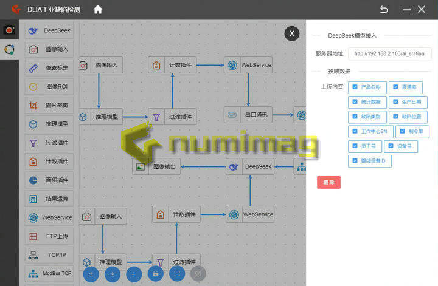Select the 图像ROI component in the palette
The image size is (438, 286).
coord(49,87)
